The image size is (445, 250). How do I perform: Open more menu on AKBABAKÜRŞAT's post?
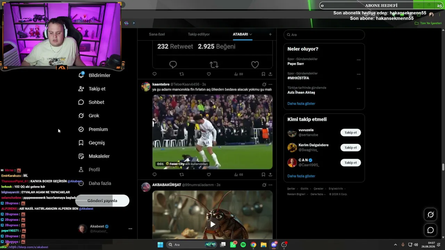270,185
